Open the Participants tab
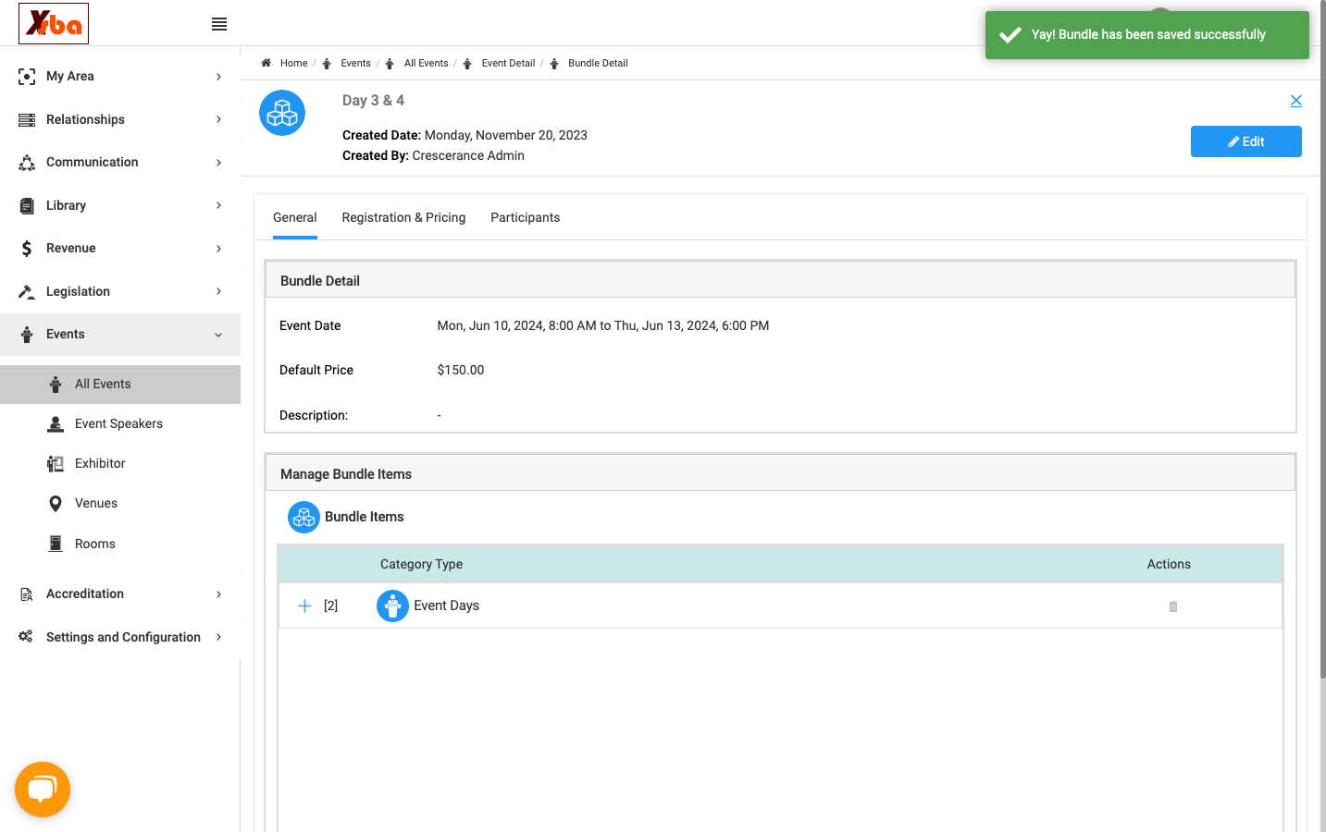1326x832 pixels. coord(525,218)
